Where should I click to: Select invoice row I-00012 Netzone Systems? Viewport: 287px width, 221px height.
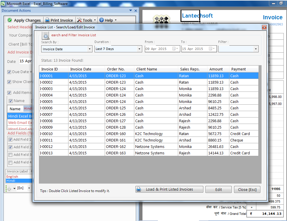149,146
